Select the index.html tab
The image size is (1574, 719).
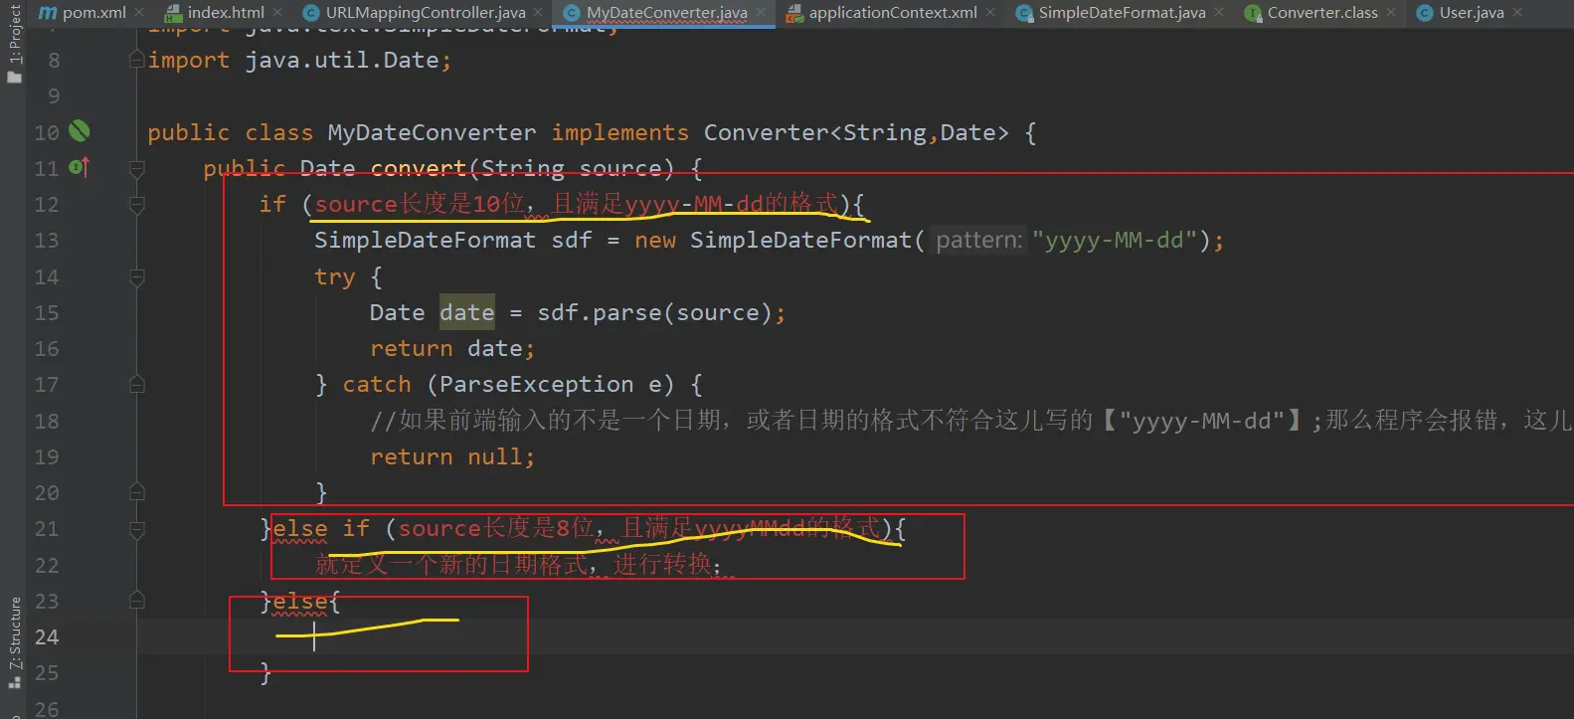tap(225, 13)
